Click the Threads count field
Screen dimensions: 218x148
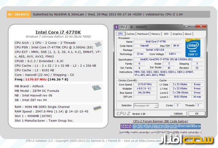198,105
